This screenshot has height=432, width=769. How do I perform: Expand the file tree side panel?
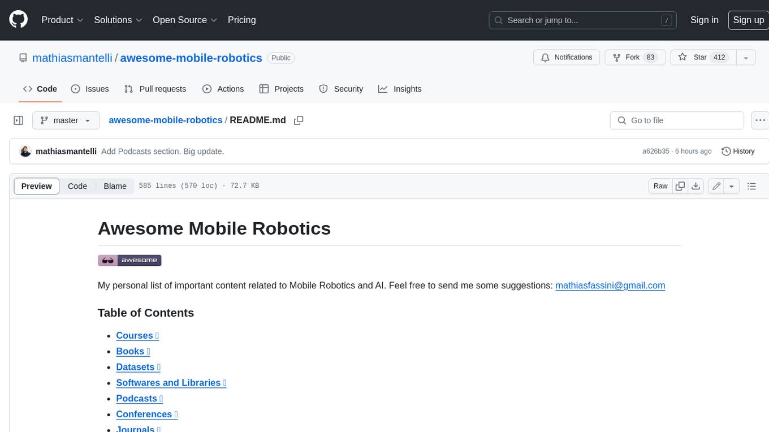pos(19,120)
